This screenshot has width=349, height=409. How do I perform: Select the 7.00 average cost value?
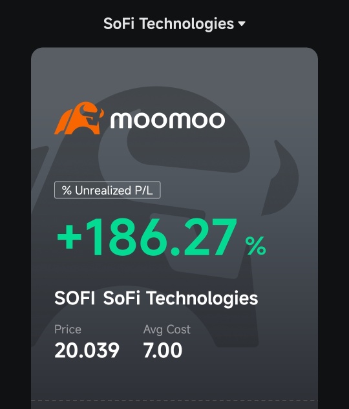pyautogui.click(x=163, y=350)
